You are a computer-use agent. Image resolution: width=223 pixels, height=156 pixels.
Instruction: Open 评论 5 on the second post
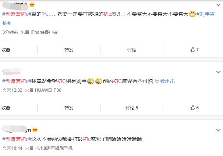(x=132, y=108)
